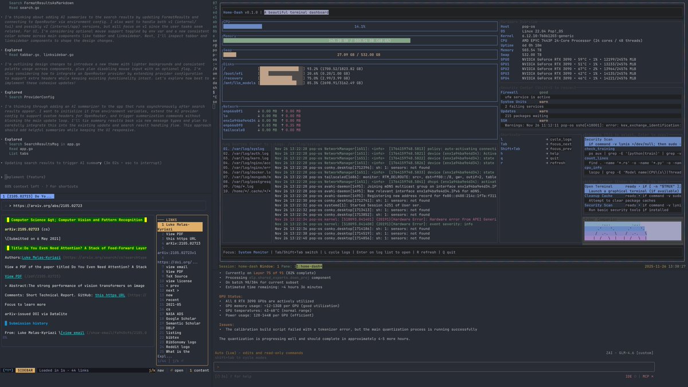
Task: Click the 'refresh' shortcut entry
Action: (x=557, y=163)
